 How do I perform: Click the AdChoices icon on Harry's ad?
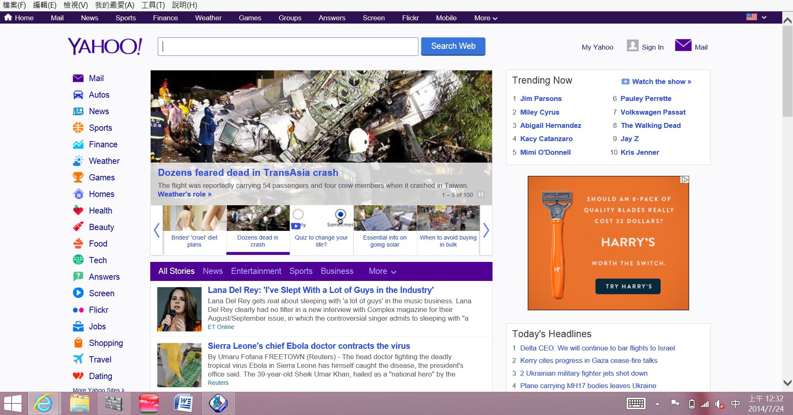685,180
